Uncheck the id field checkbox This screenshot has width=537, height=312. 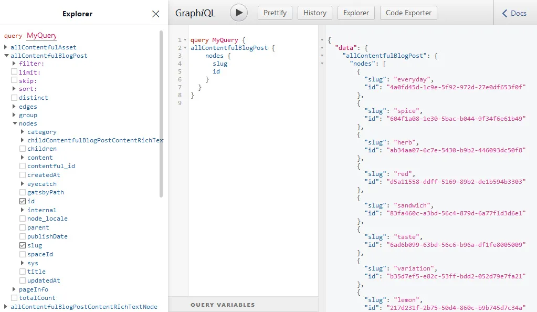pyautogui.click(x=23, y=201)
